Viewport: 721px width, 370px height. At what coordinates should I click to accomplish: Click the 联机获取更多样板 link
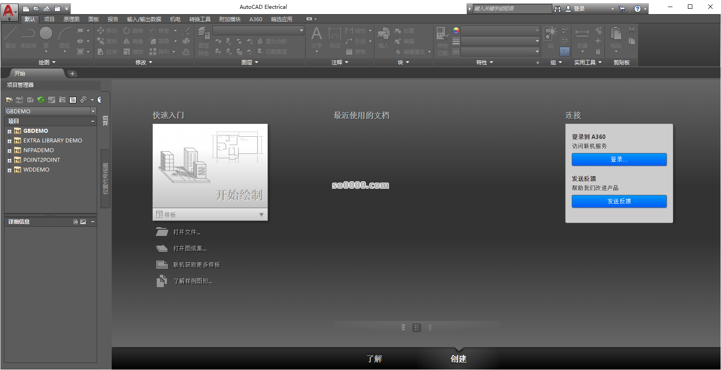[x=196, y=265]
